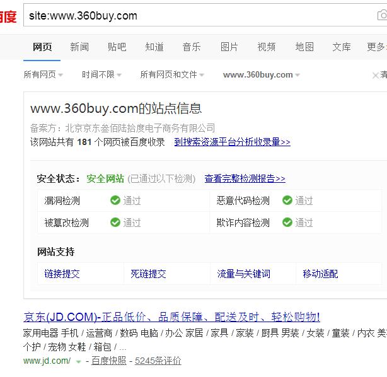This screenshot has width=387, height=377.
Task: Open the 音乐 tab
Action: click(192, 47)
